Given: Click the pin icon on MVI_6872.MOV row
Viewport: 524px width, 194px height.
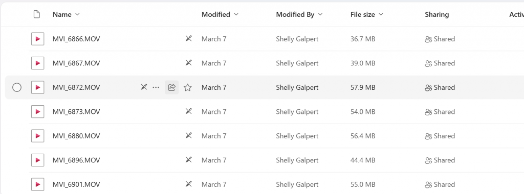Looking at the screenshot, I should point(144,87).
